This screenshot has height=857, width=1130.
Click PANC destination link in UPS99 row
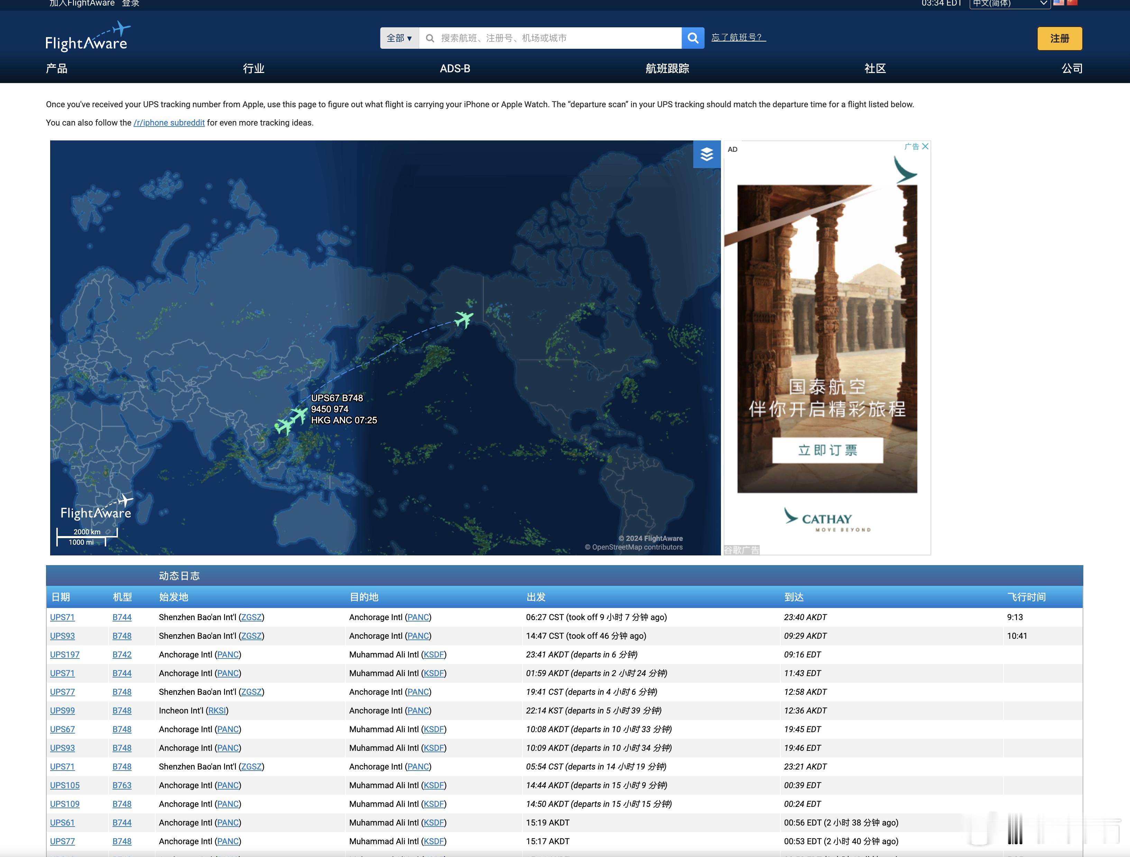(418, 711)
